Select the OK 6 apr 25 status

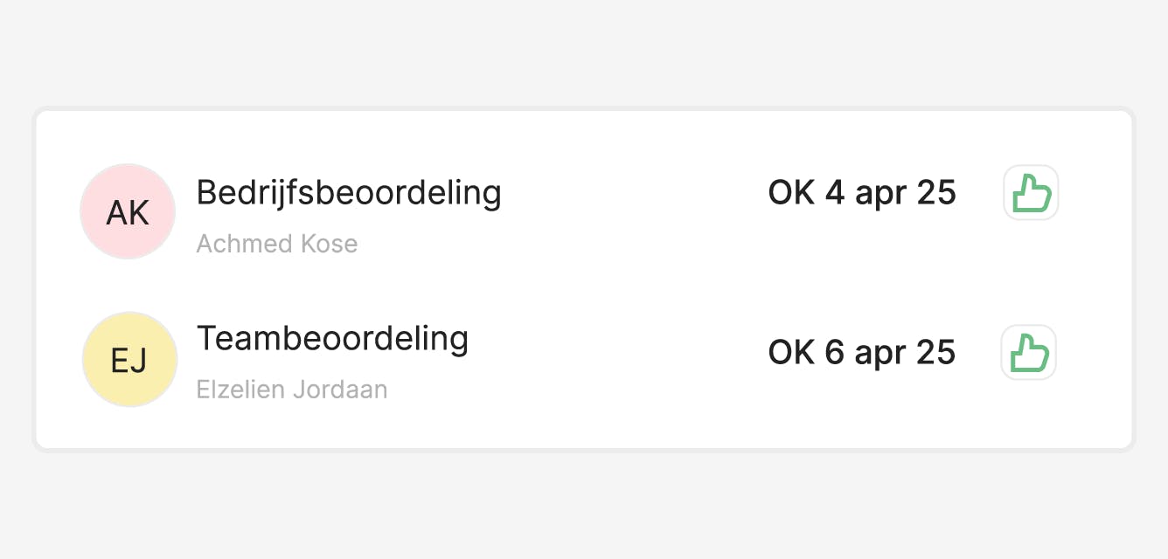[x=862, y=353]
